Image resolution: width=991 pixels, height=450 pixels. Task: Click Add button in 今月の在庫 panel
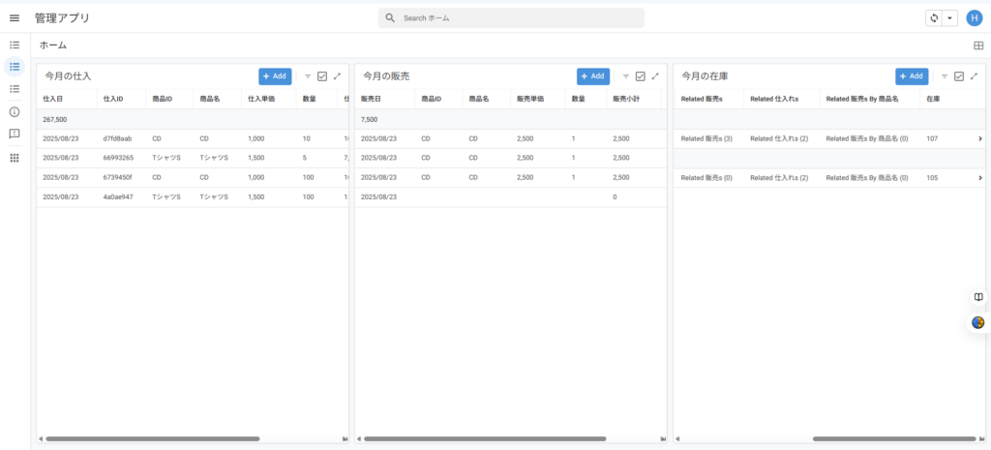pos(912,76)
